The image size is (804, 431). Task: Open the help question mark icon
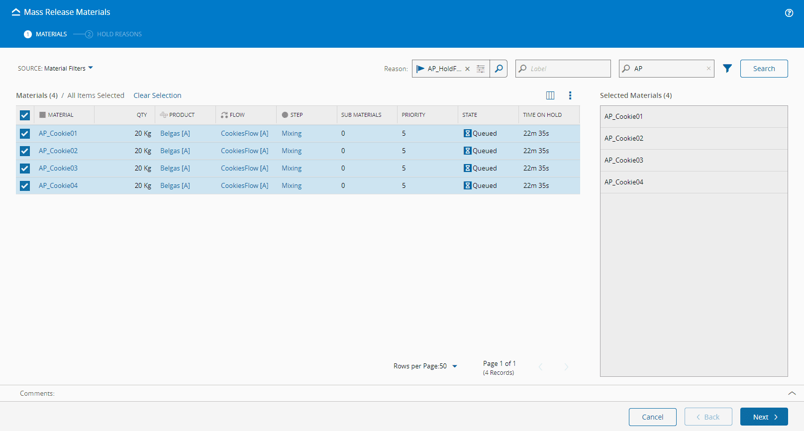point(789,13)
